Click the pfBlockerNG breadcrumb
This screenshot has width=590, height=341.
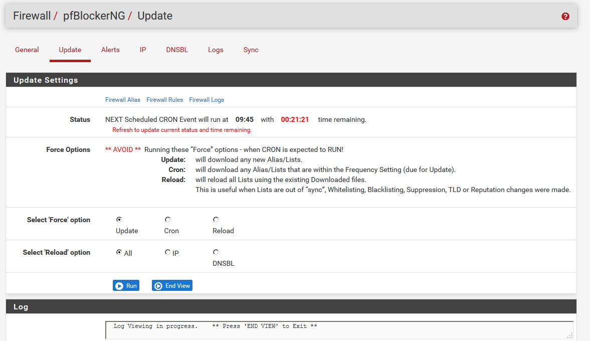click(x=94, y=16)
